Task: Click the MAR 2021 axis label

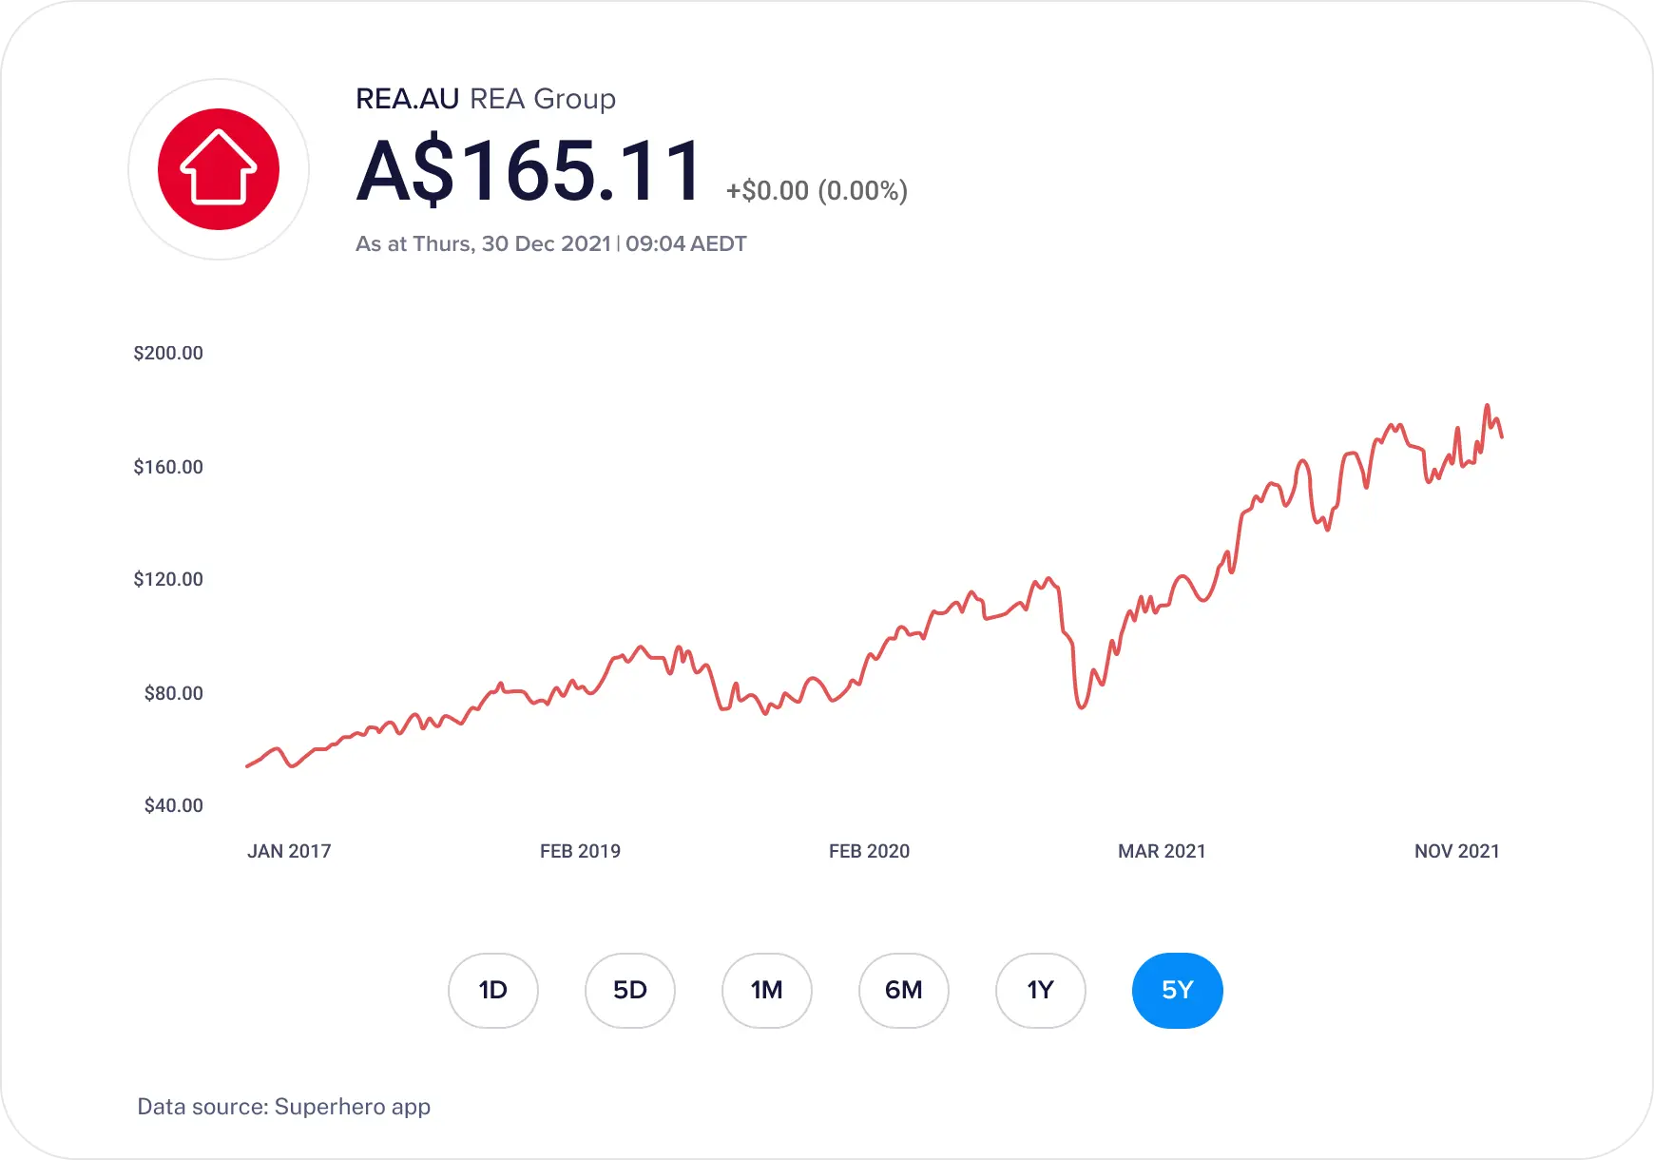Action: [1162, 851]
